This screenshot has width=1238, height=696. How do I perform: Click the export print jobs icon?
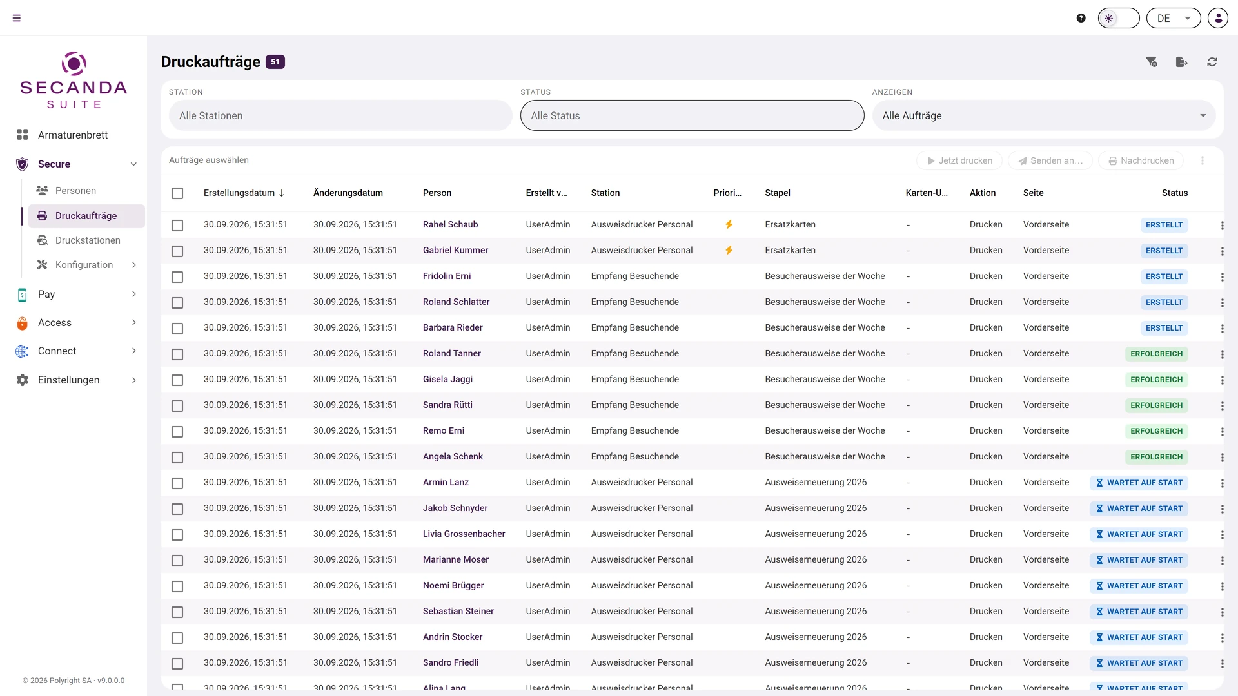pos(1182,62)
